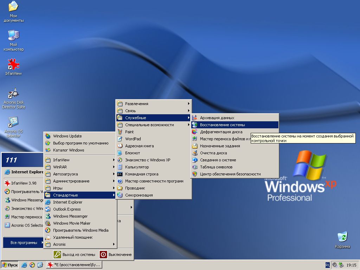Expand the Специальные возможности submenu

[x=149, y=125]
